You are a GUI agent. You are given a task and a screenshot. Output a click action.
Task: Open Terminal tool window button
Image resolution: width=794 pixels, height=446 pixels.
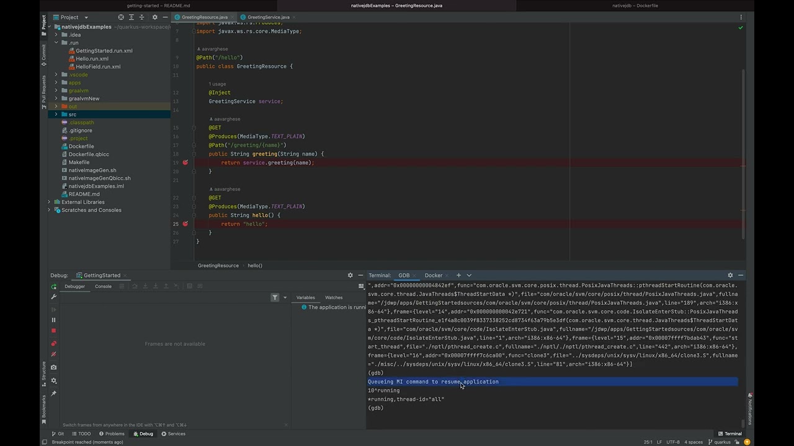point(729,434)
